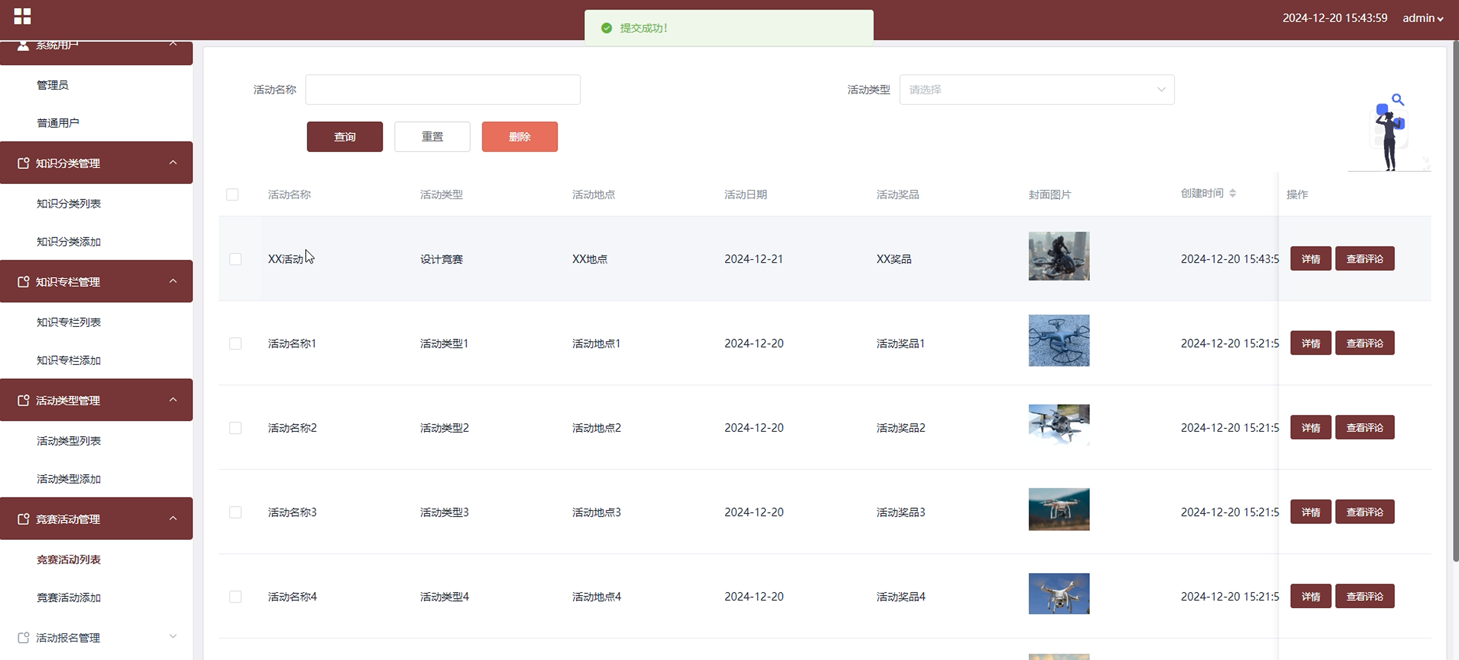This screenshot has height=660, width=1459.
Task: Click the 活动名称 search input field
Action: [x=442, y=89]
